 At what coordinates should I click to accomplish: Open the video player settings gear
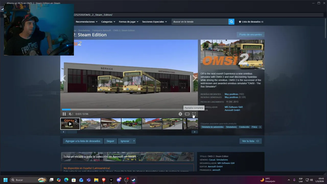[180, 114]
